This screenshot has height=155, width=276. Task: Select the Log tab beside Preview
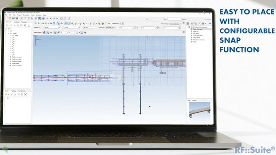(189, 100)
